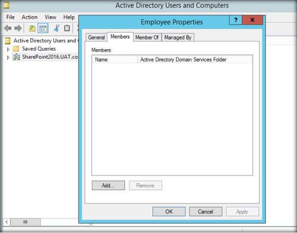297x233 pixels.
Task: Click the Active Directory Users root node icon
Action: [7, 41]
